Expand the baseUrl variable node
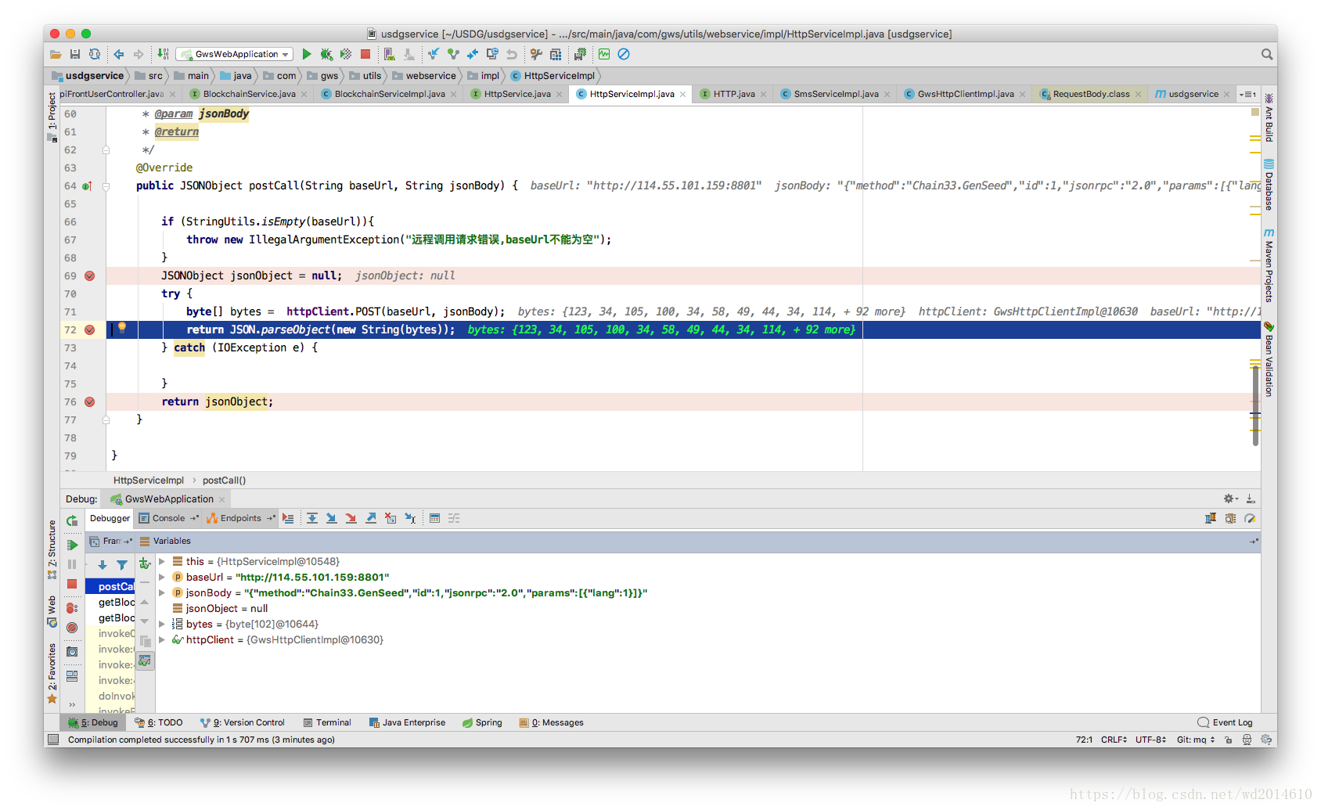The image size is (1321, 810). coord(162,577)
